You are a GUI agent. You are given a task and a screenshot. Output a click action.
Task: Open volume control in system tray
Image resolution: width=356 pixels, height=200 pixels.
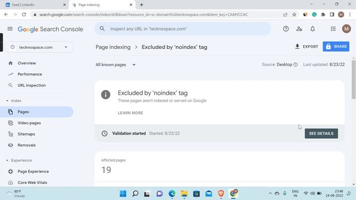click(313, 193)
